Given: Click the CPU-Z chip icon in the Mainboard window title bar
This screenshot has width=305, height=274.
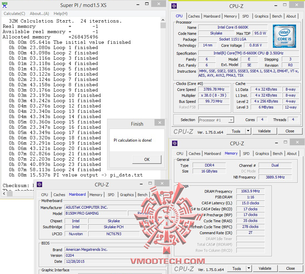Looking at the screenshot, I should 39,184.
